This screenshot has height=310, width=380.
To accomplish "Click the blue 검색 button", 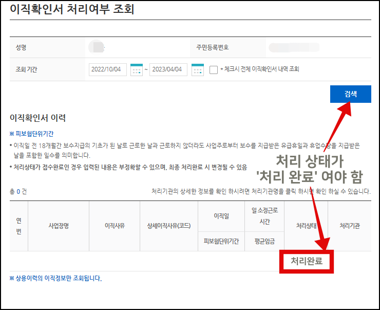I will 350,94.
